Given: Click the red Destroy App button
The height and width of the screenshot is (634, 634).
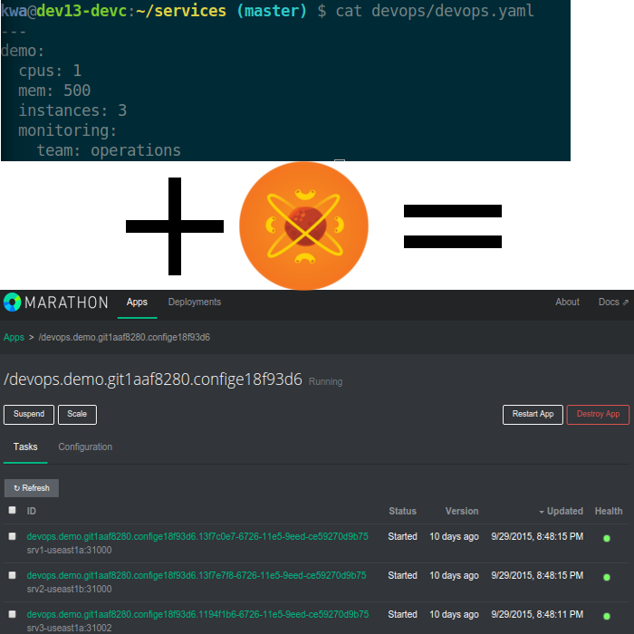Looking at the screenshot, I should tap(598, 415).
